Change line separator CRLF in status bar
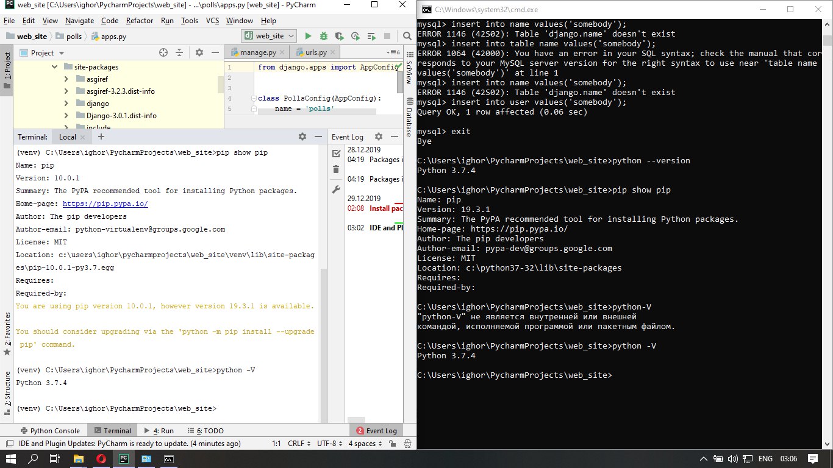This screenshot has height=468, width=833. coord(299,444)
